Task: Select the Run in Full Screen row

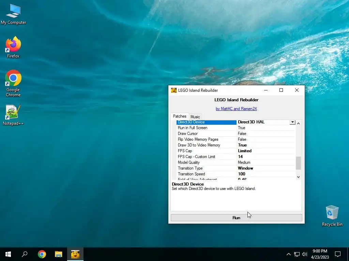Action: point(236,128)
